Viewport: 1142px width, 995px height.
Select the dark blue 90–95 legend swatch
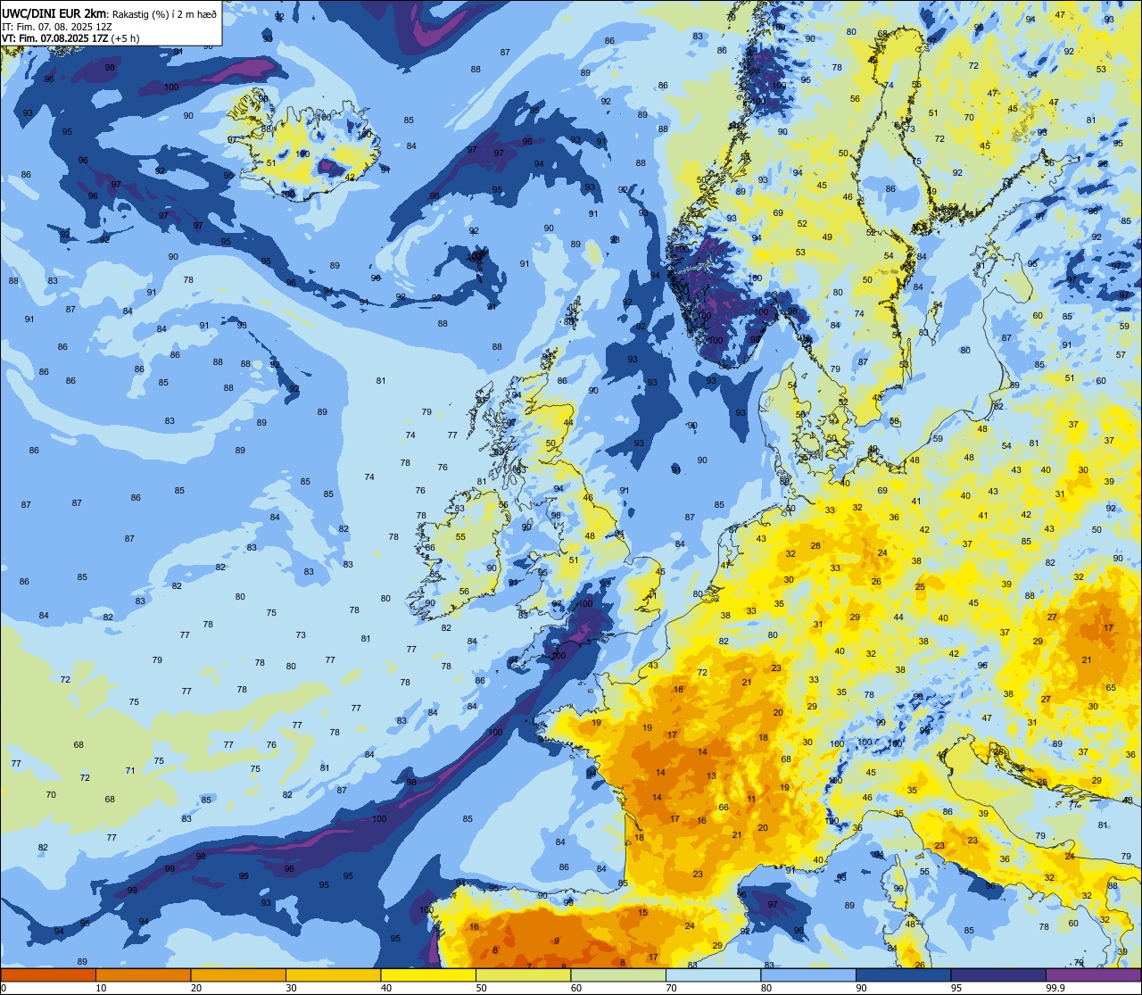[903, 974]
